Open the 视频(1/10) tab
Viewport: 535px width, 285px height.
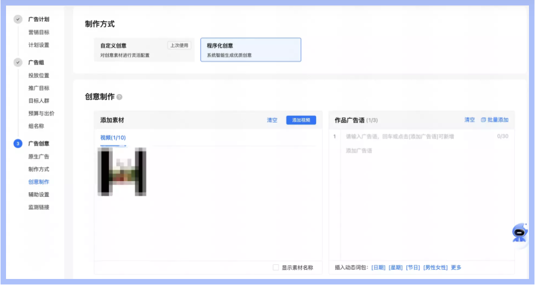(x=113, y=138)
